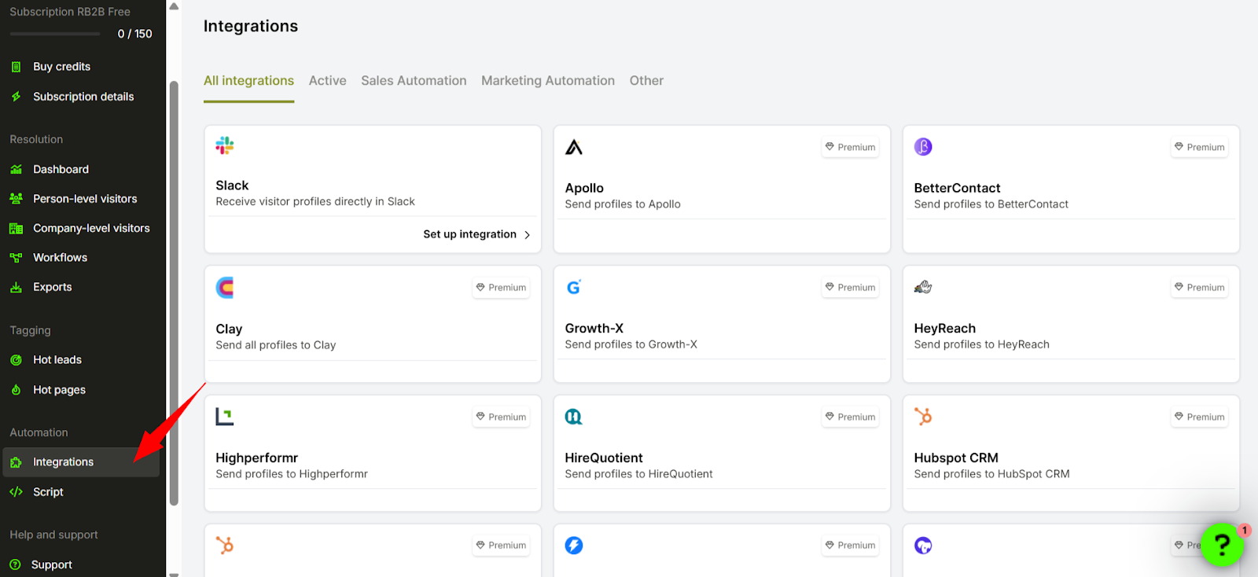
Task: Click the Premium badge on Clay card
Action: pyautogui.click(x=501, y=288)
